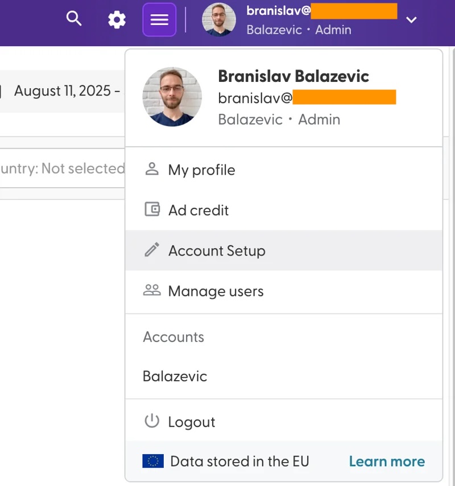Viewport: 455px width, 486px height.
Task: Click the power icon beside Logout
Action: click(152, 421)
